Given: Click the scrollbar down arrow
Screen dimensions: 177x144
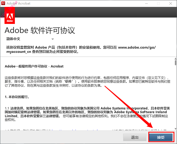Looking at the screenshot, I should (x=175, y=129).
